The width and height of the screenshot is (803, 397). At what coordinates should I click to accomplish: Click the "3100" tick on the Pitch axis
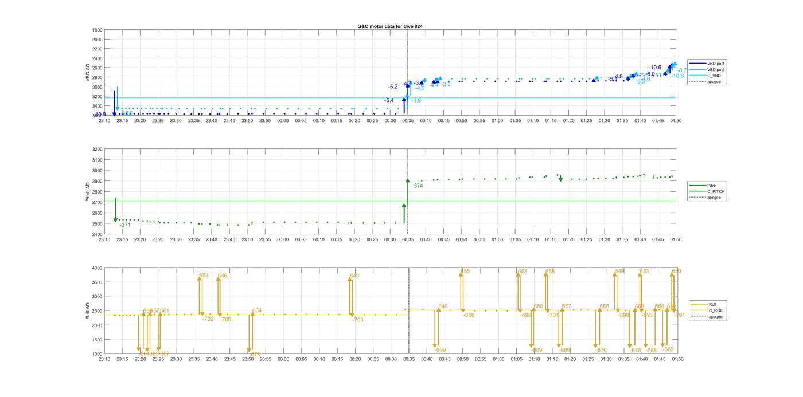point(98,160)
